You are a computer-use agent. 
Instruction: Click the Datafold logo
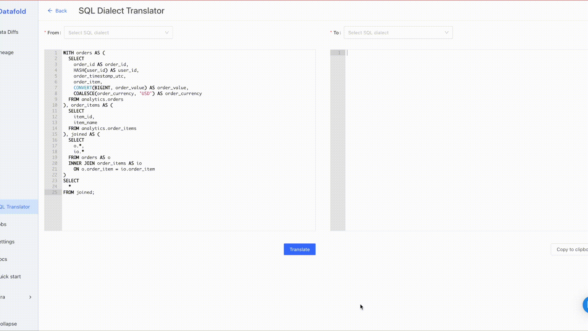click(13, 12)
